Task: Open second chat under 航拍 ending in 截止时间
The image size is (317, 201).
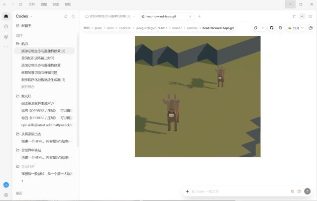Action: 44,58
